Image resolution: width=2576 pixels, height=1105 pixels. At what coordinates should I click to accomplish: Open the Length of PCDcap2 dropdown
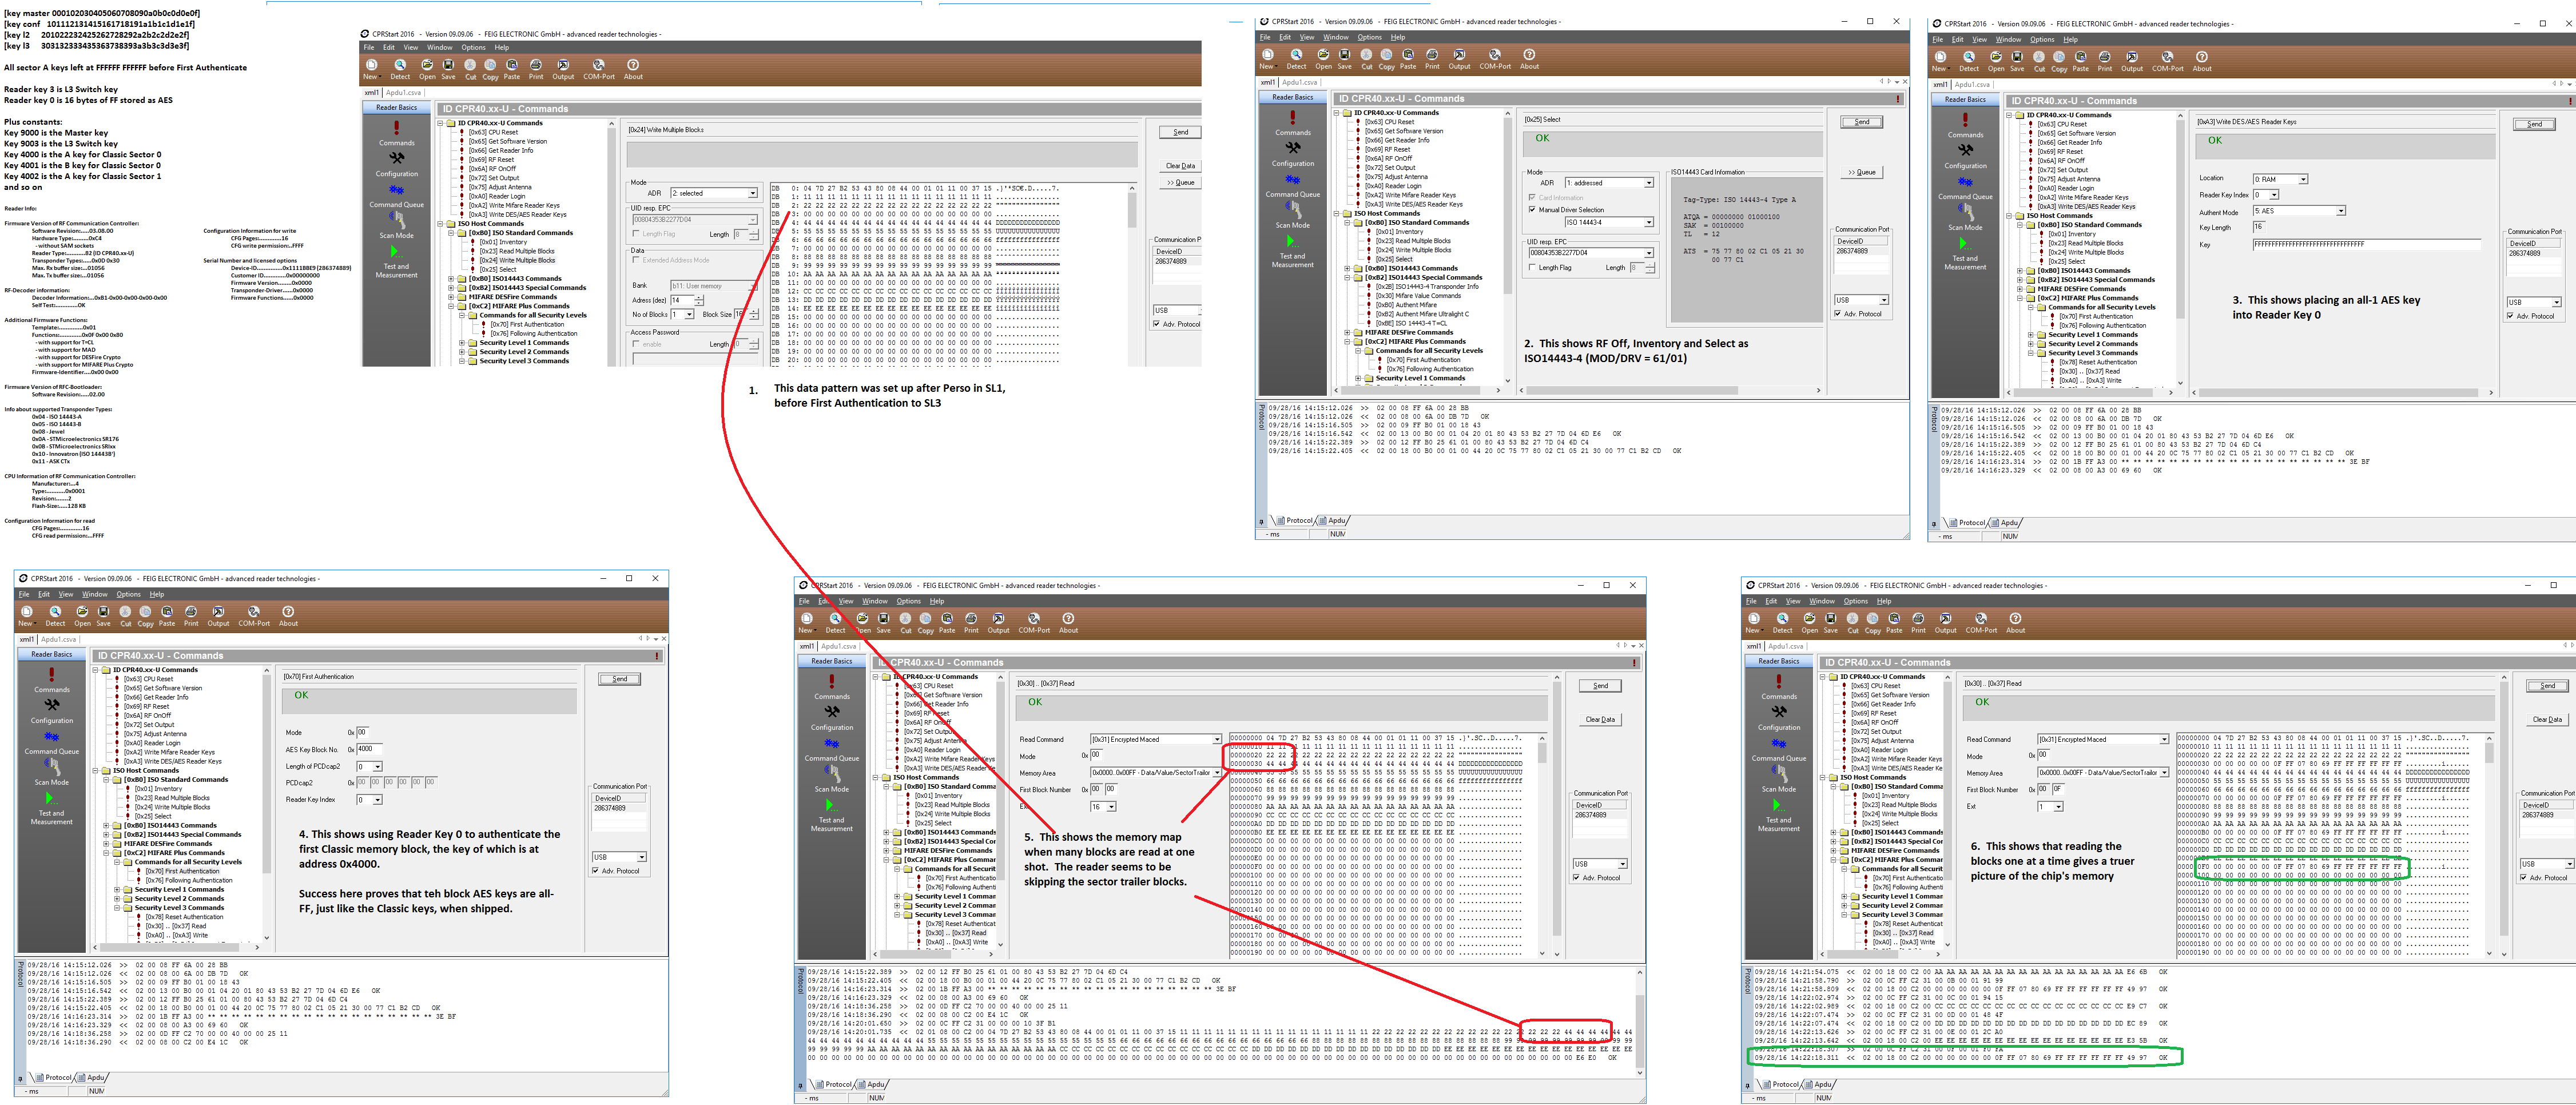coord(377,767)
